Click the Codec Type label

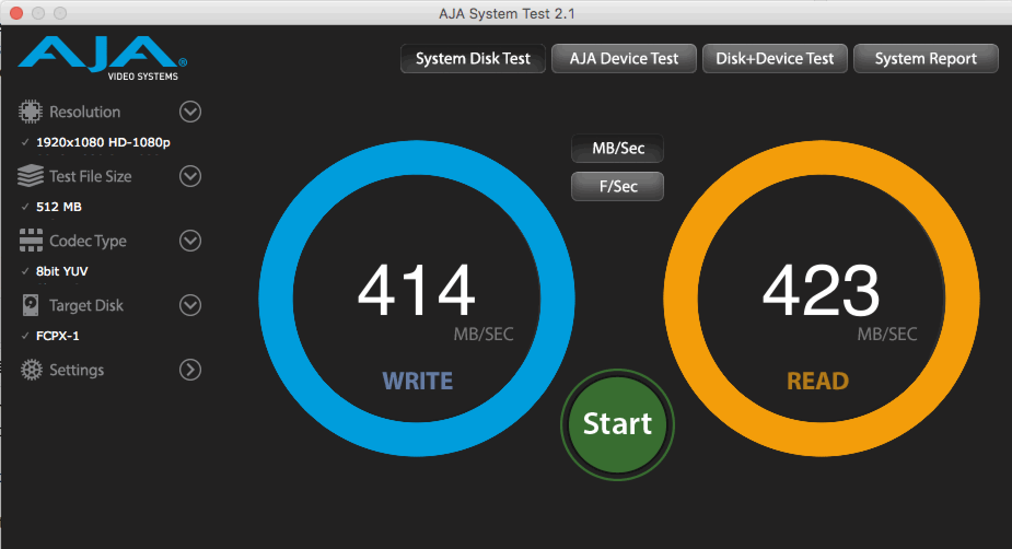[88, 241]
